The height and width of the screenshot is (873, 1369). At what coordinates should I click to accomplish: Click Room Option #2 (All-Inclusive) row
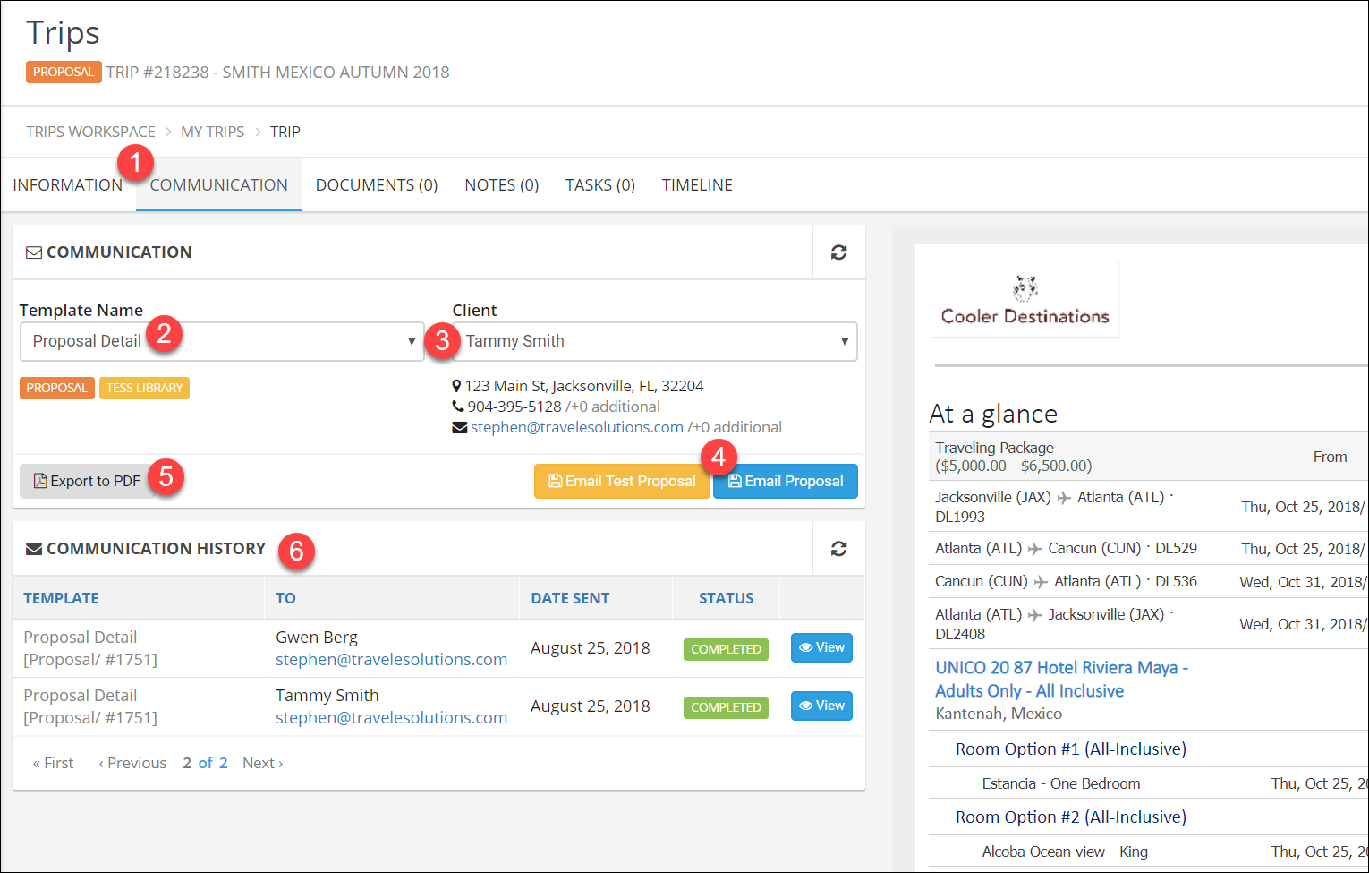coord(1149,817)
